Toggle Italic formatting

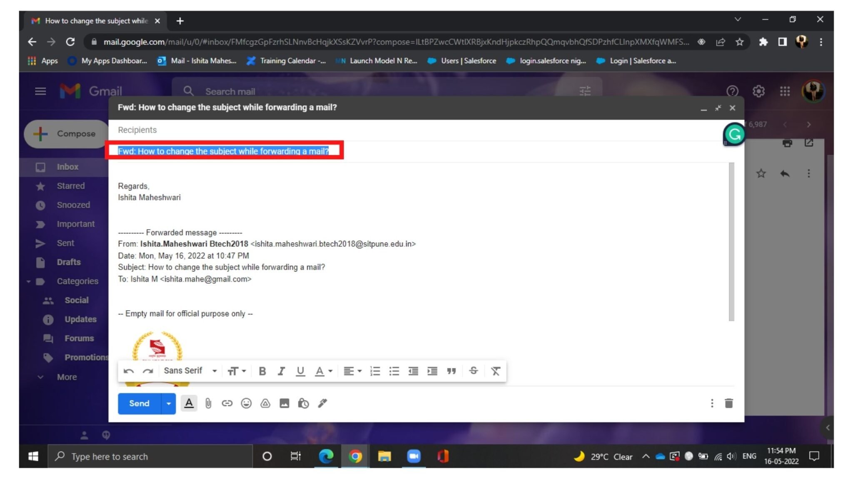pyautogui.click(x=281, y=371)
